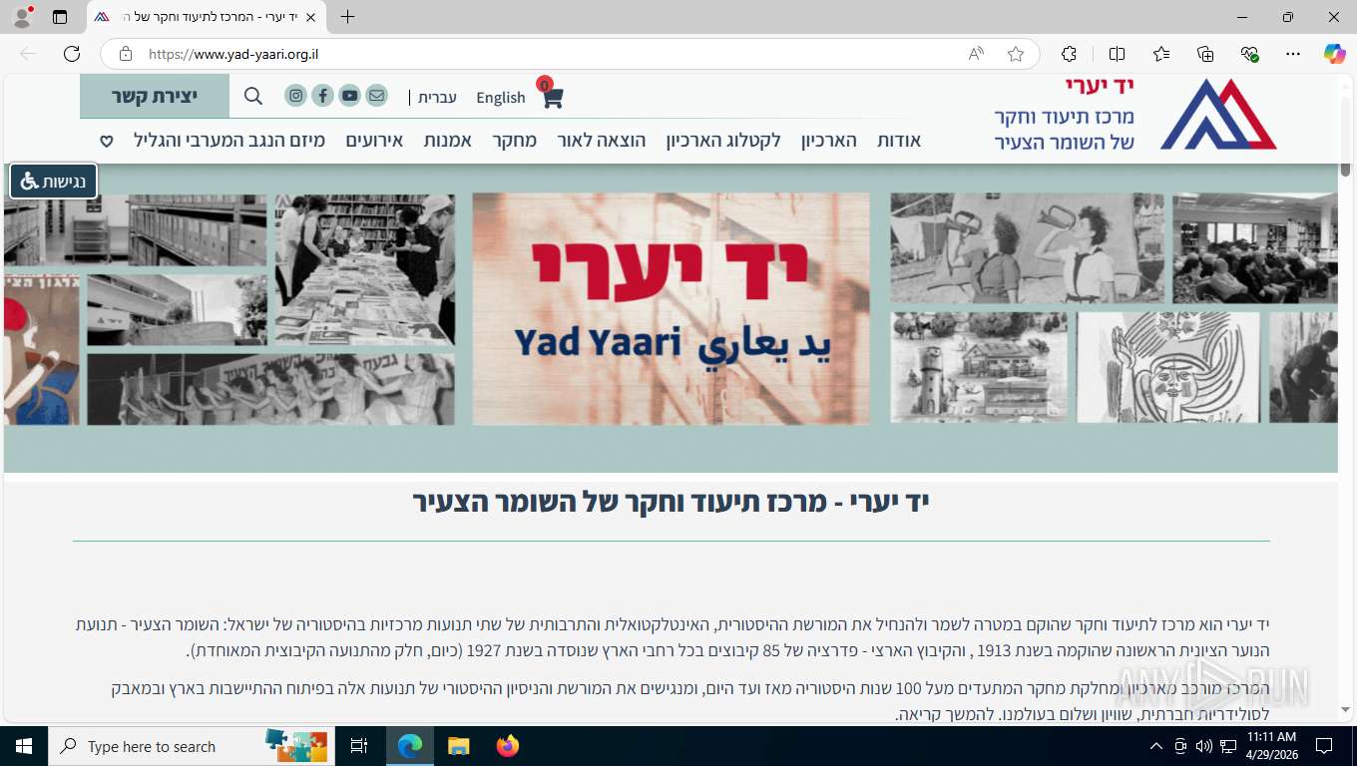Open the Favorites list icon
The image size is (1357, 766).
[1161, 54]
